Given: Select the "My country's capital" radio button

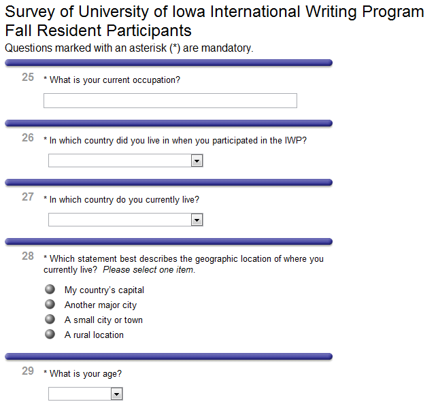Looking at the screenshot, I should click(50, 290).
